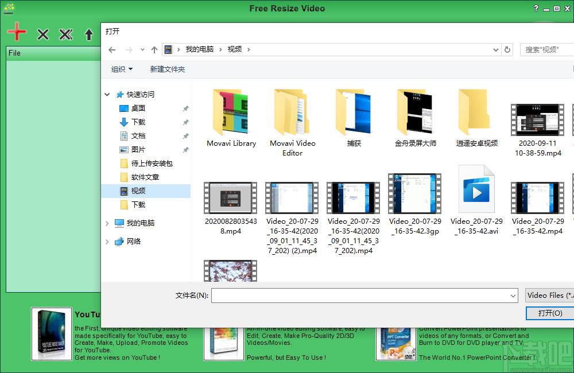The image size is (574, 373).
Task: Select the 逍遥安卓视频 folder
Action: (x=476, y=118)
